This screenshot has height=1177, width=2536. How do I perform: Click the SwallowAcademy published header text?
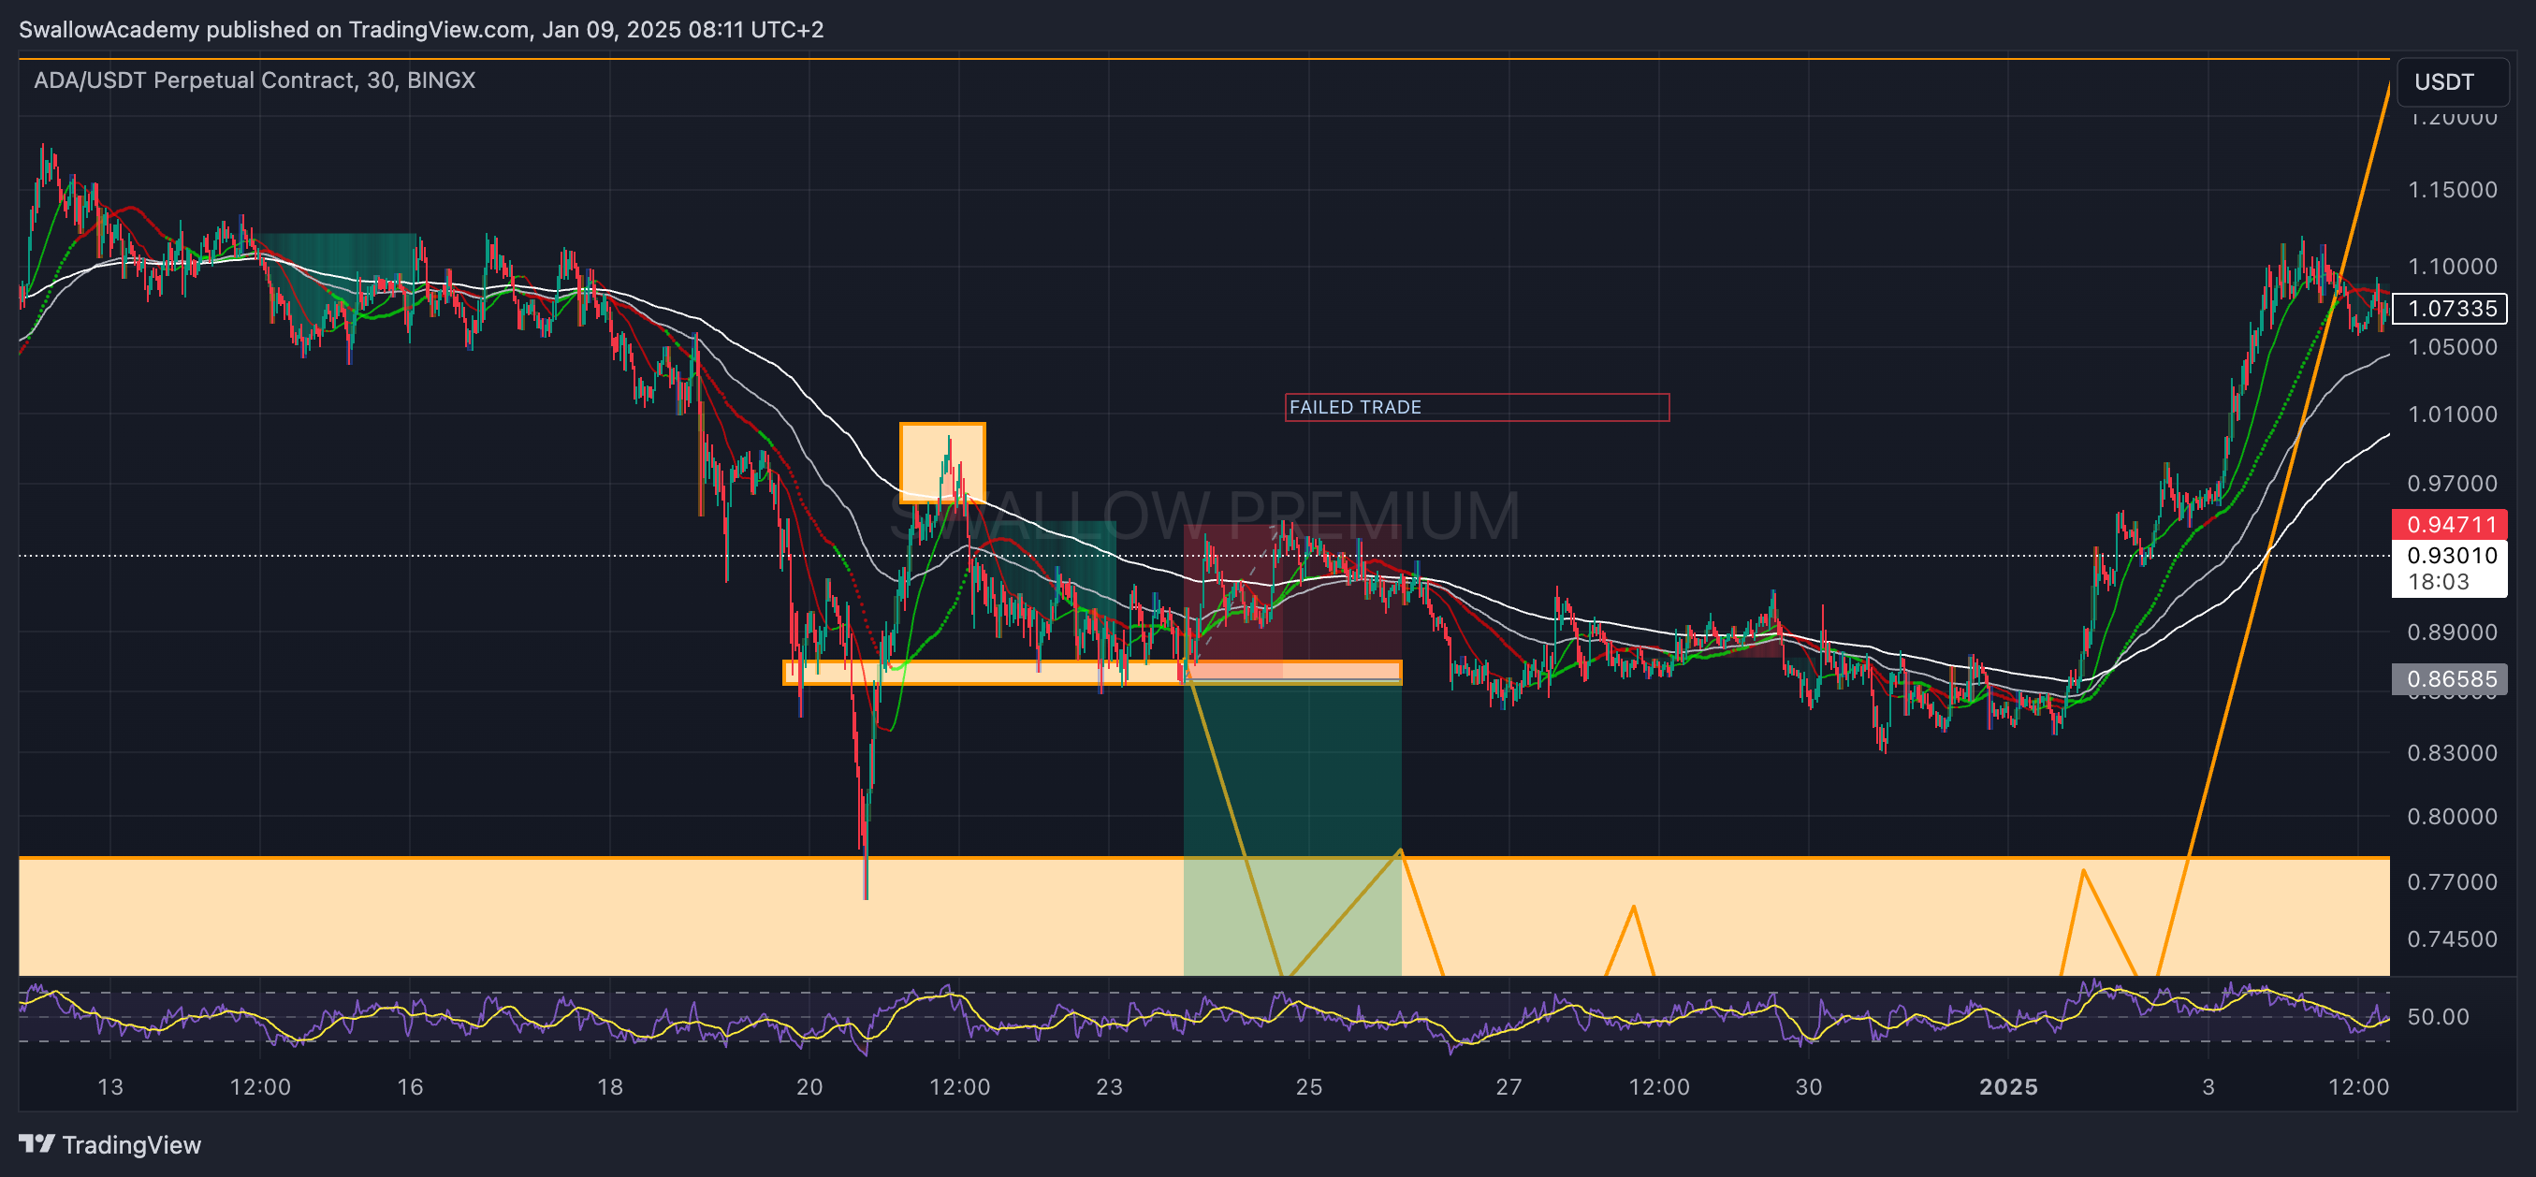421,30
